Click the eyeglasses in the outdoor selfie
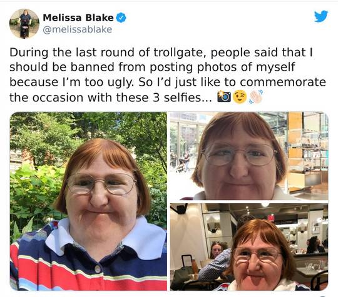 pyautogui.click(x=101, y=184)
